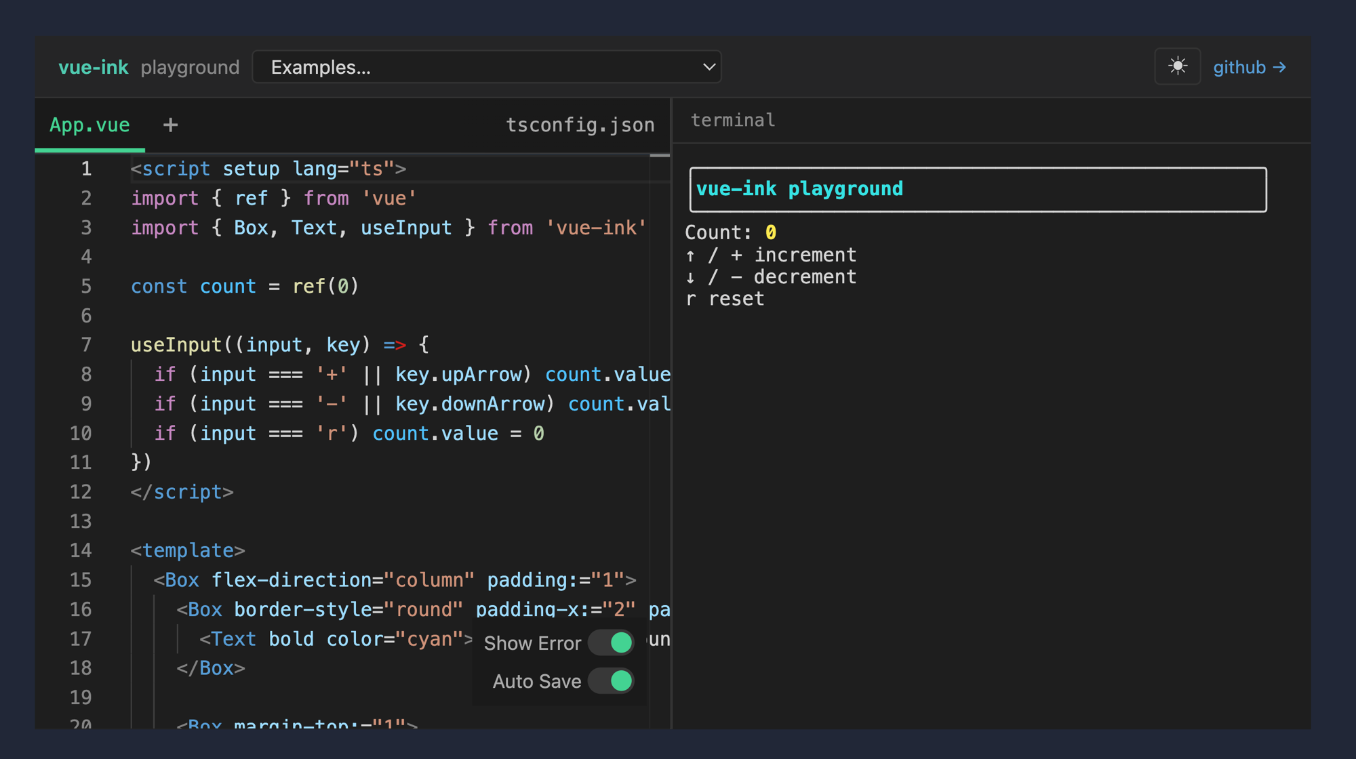Click the '↑ / + increment' terminal line
Image resolution: width=1356 pixels, height=759 pixels.
click(771, 255)
